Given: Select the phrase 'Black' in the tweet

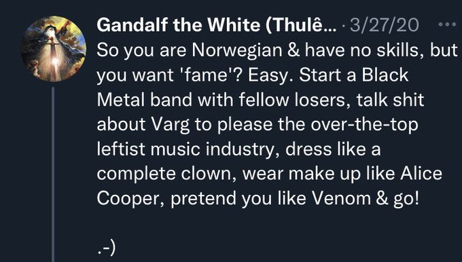Looking at the screenshot, I should point(385,75).
